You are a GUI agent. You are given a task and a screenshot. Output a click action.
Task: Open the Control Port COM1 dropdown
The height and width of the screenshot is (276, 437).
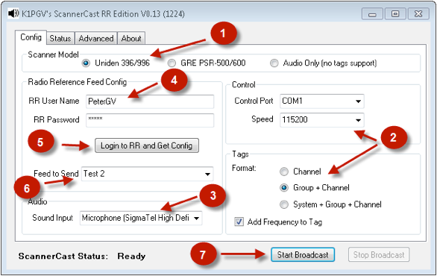[322, 101]
